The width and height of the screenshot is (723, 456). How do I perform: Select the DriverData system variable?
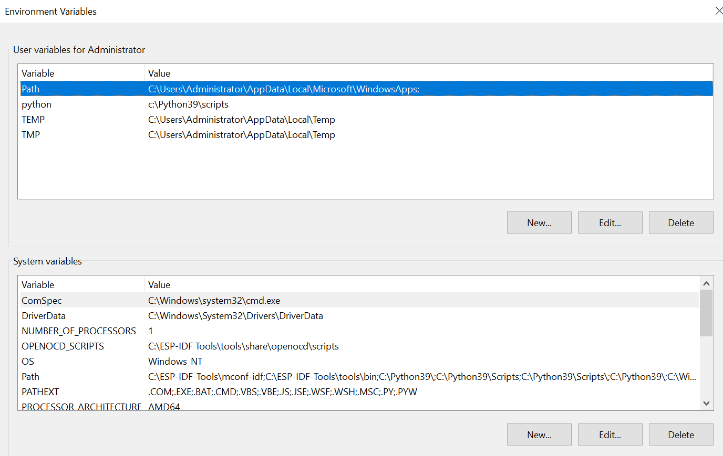point(79,315)
